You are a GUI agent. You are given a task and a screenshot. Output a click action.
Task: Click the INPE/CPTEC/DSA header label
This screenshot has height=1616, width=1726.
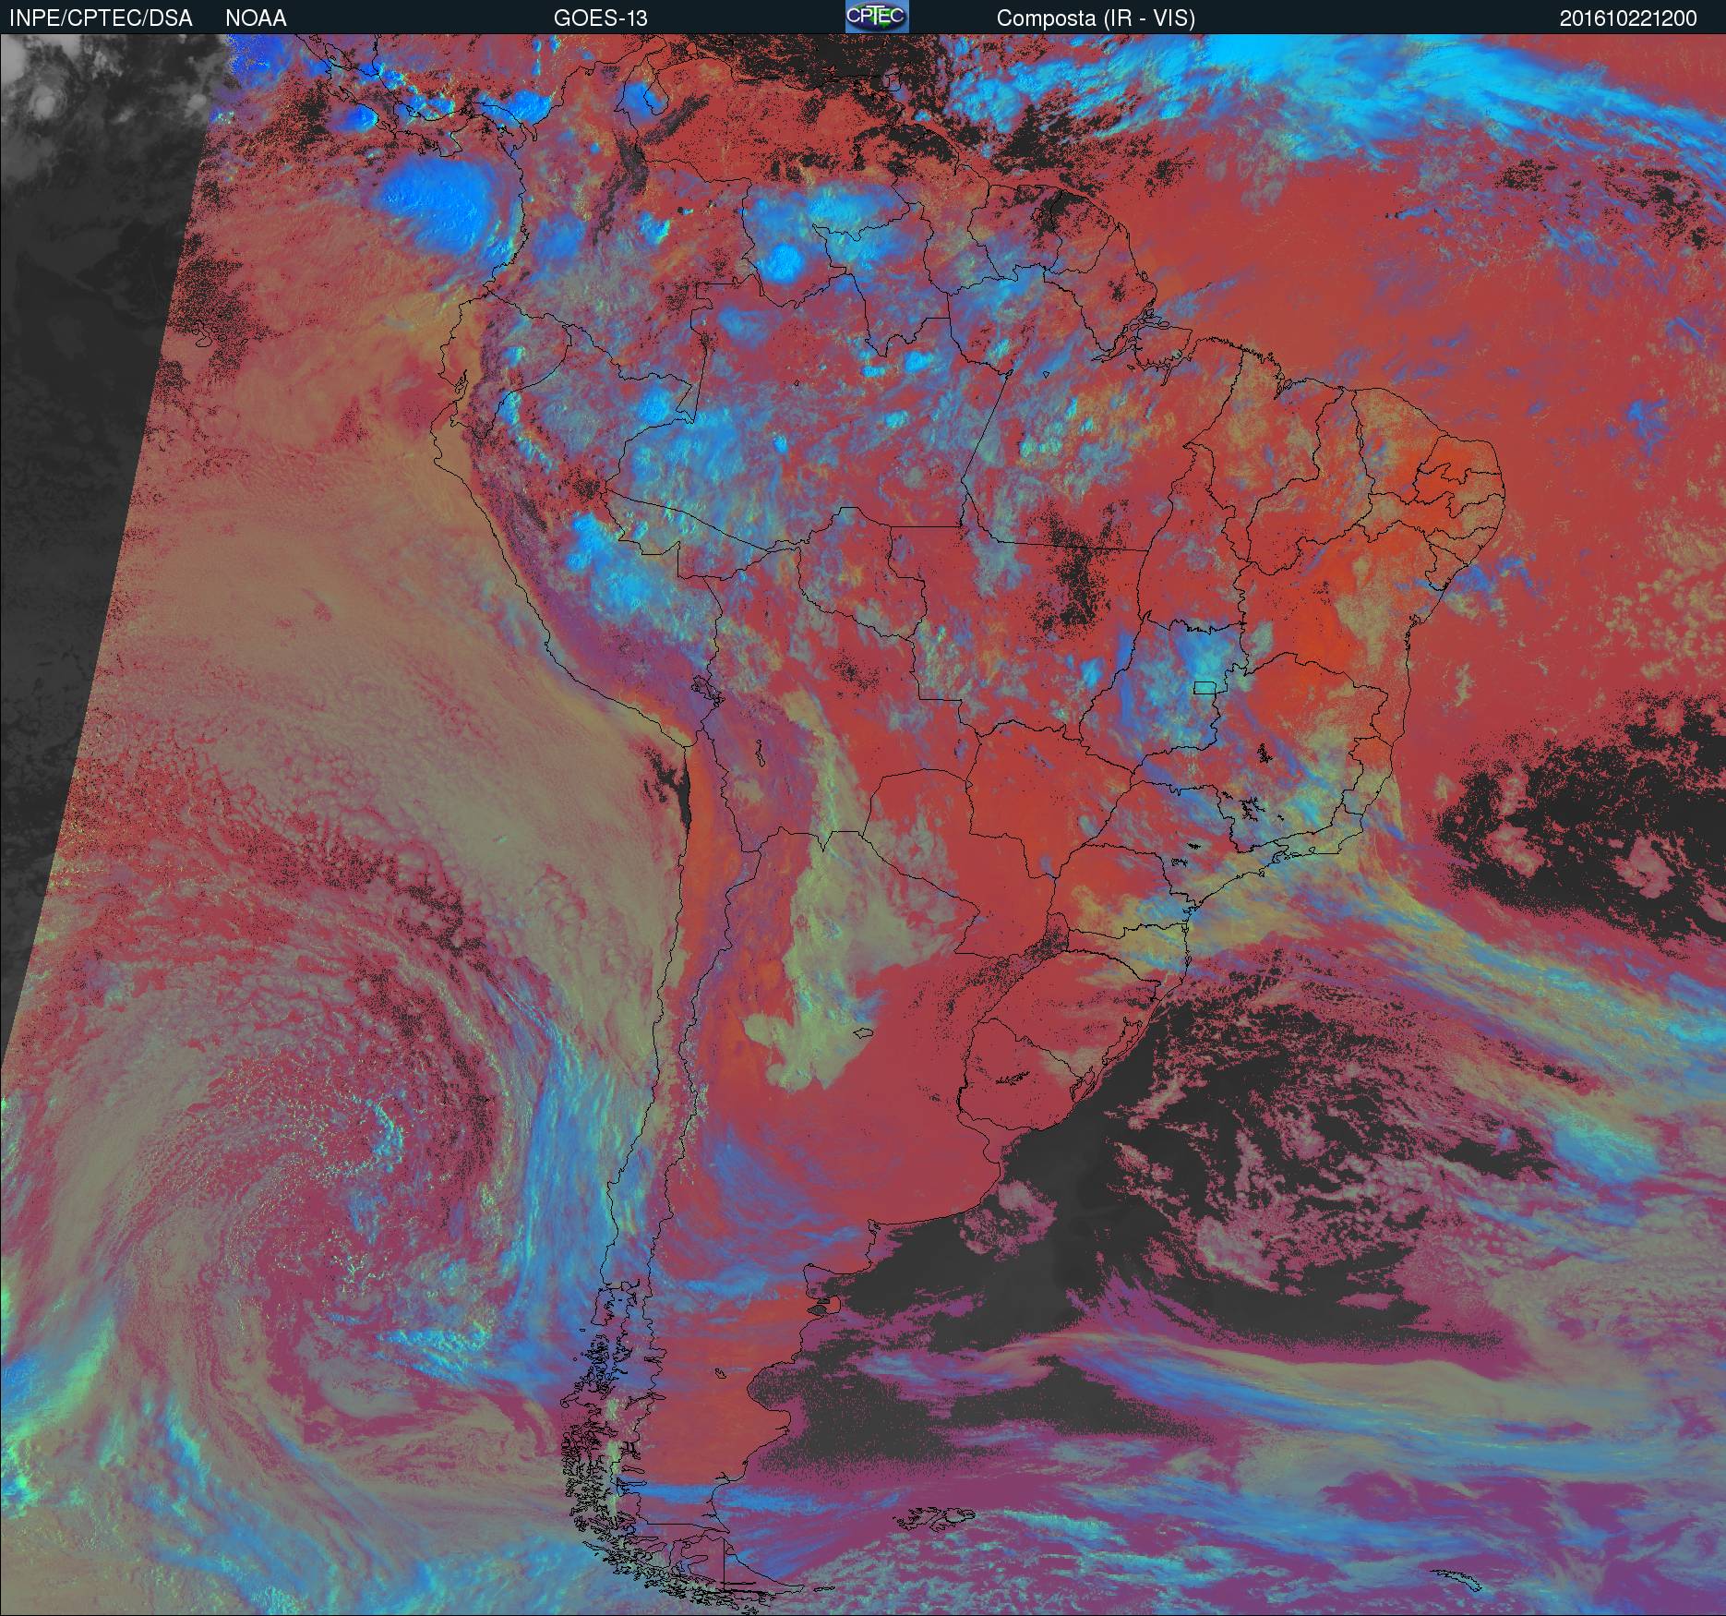click(x=101, y=18)
